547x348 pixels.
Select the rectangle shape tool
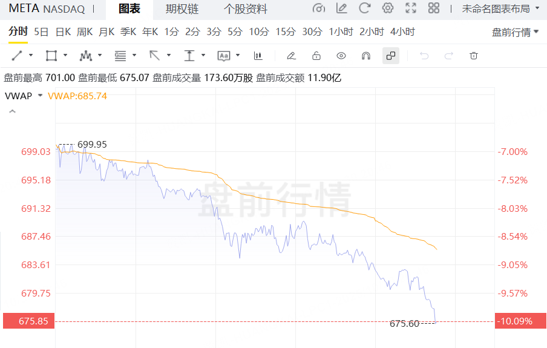51,56
